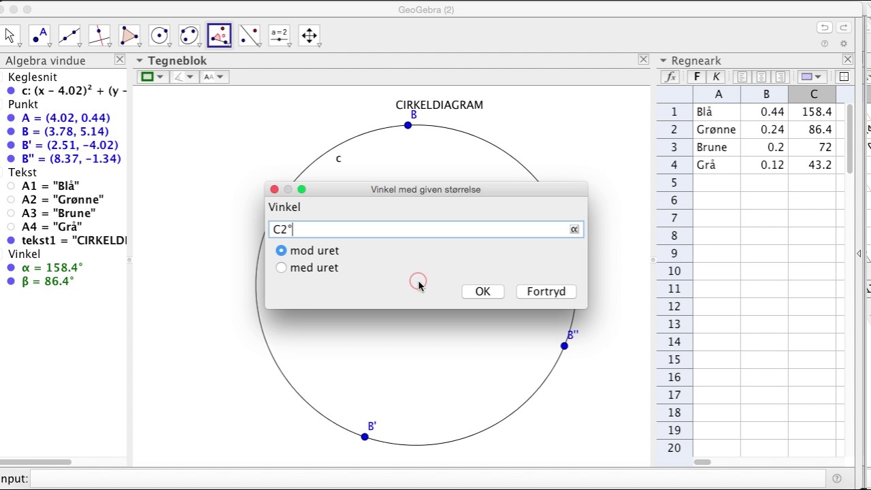
Task: Align spreadsheet cell text right
Action: 780,77
